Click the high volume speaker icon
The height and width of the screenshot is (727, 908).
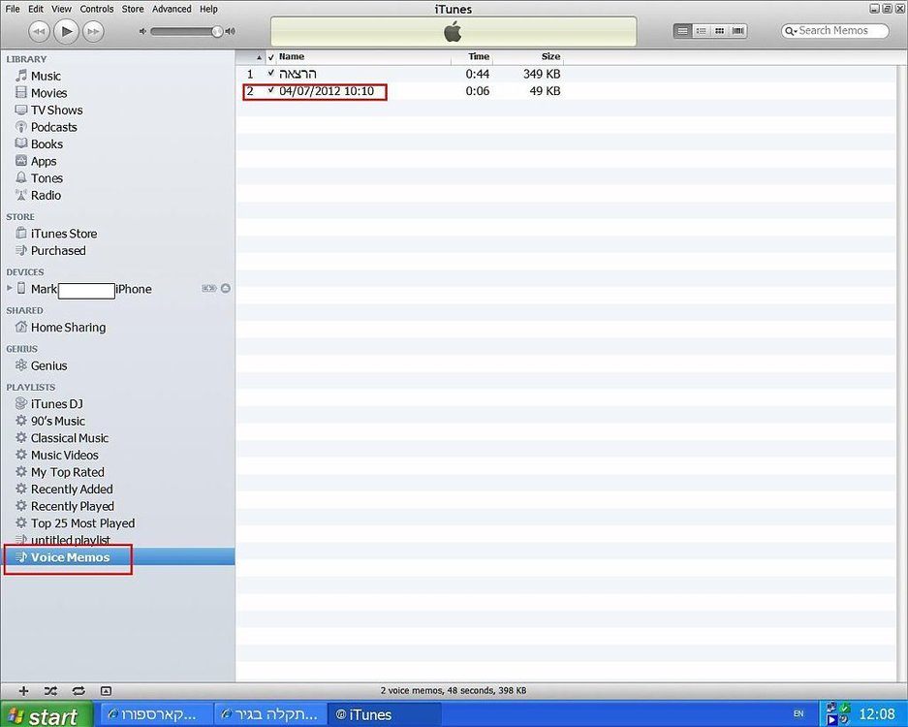pos(231,31)
